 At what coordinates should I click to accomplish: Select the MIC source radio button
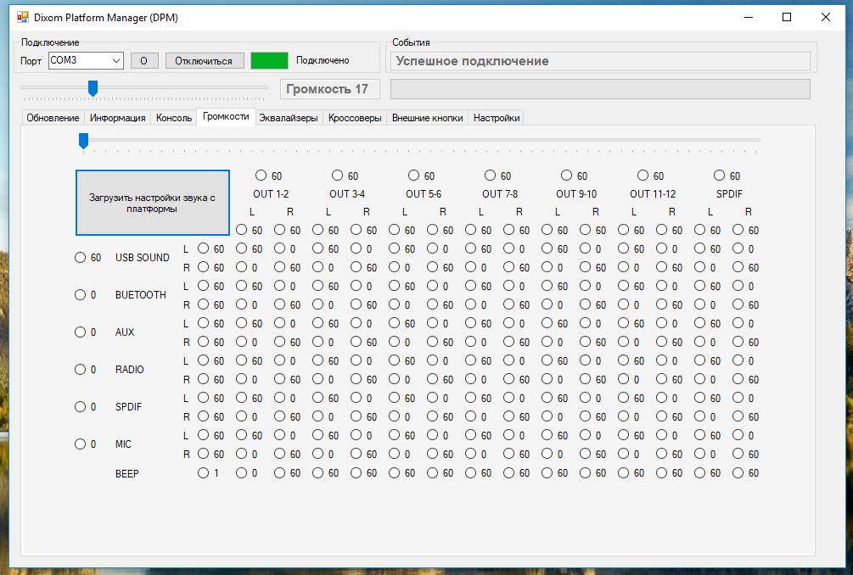[81, 444]
